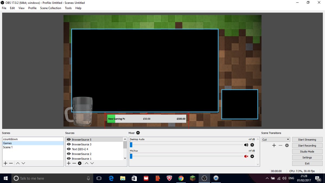325x183 pixels.
Task: Launch Microsoft Edge from taskbar
Action: click(x=111, y=178)
